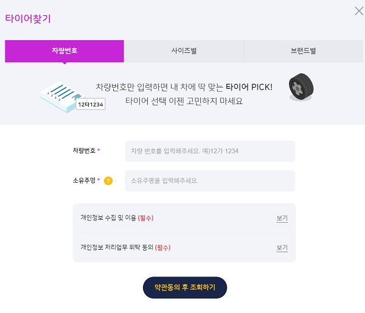Click the yellow question mark help icon
Screen dimensions: 365x313
[108, 181]
